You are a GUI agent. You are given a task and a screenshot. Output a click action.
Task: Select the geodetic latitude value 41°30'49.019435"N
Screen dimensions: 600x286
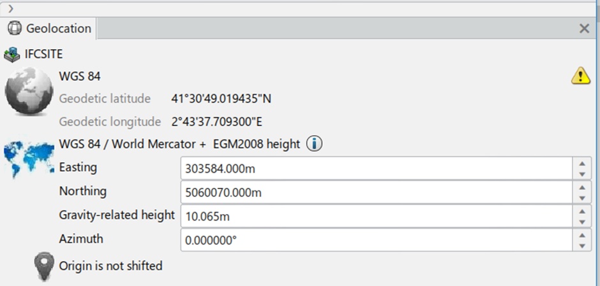coord(221,99)
